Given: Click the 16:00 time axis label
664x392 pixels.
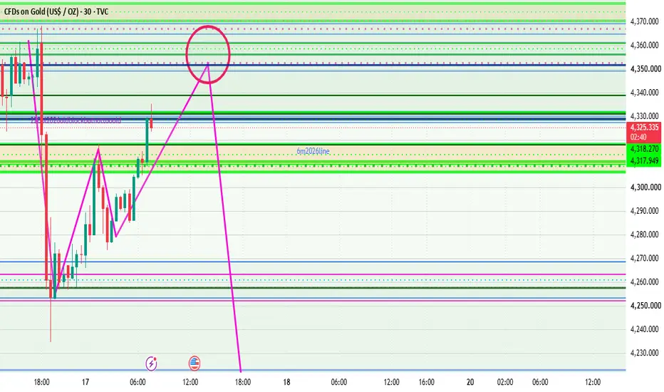Looking at the screenshot, I should pos(427,382).
